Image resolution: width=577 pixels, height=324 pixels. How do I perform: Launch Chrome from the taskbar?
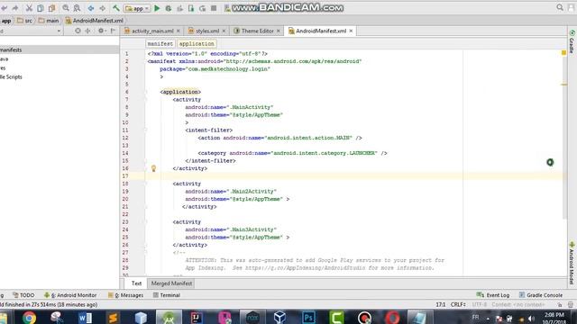point(29,318)
